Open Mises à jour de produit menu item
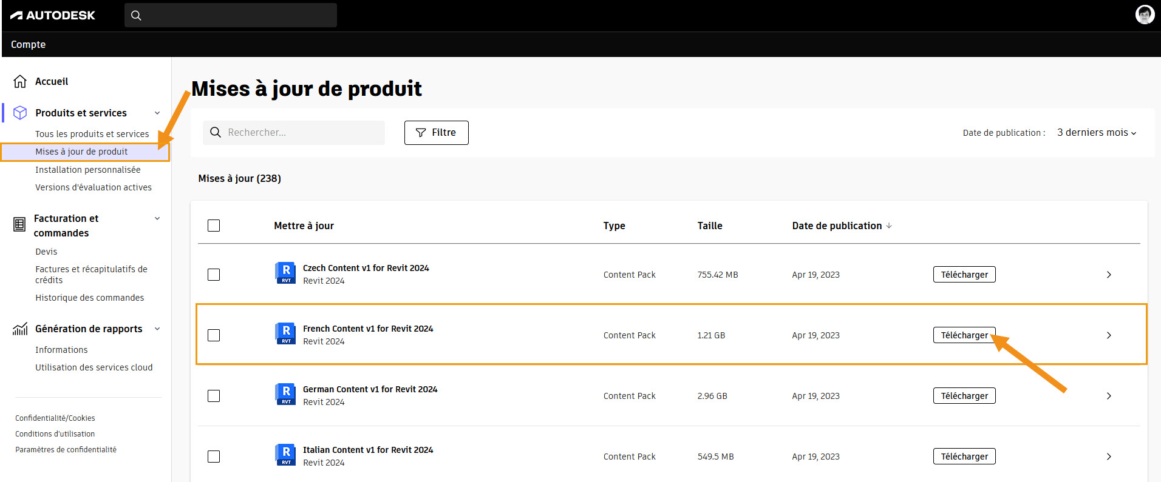 coord(81,152)
